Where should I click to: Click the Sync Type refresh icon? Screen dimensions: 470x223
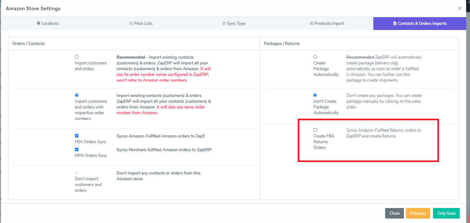(x=224, y=23)
